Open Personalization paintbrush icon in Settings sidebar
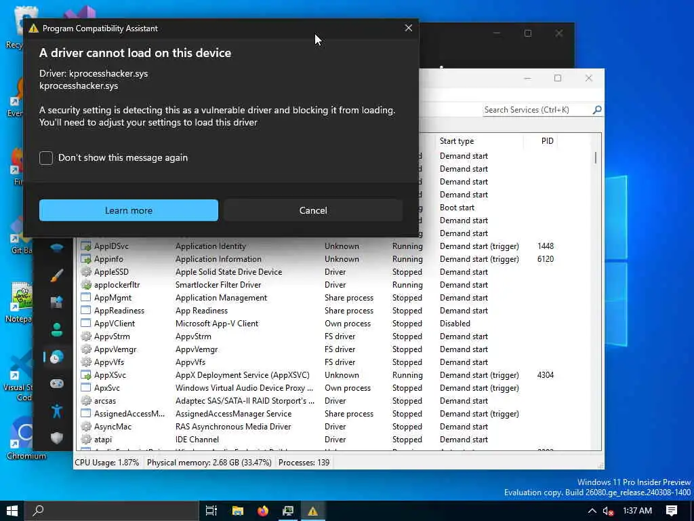Viewport: 694px width, 521px height. pyautogui.click(x=57, y=275)
